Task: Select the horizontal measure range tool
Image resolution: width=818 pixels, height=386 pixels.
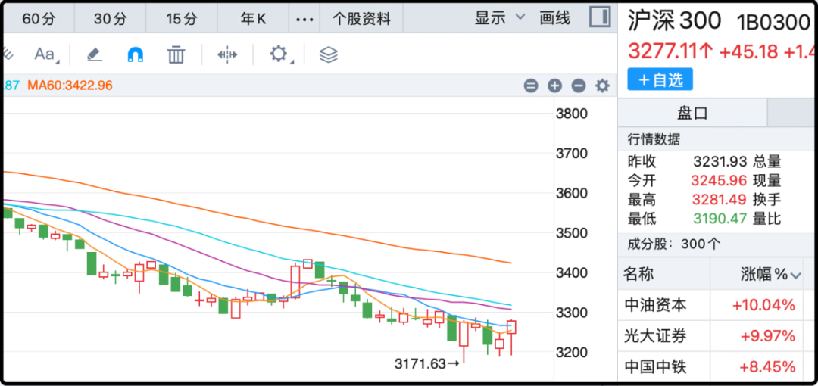Action: (227, 54)
